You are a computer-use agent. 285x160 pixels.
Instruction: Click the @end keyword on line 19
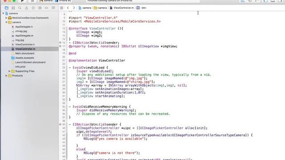(x=72, y=53)
